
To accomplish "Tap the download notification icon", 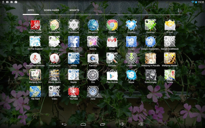I will [x=3, y=2].
